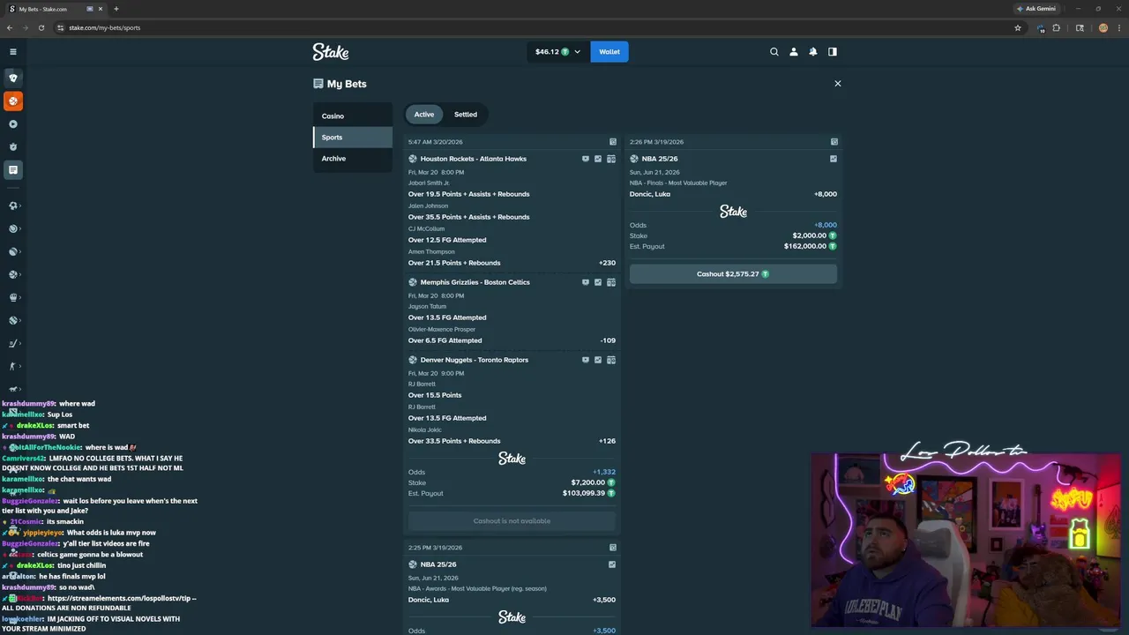Click Memphis Grizzlies - Boston Celtics match title

pos(475,282)
